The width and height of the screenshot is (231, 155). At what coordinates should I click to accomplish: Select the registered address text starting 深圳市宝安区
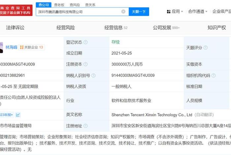(171, 126)
